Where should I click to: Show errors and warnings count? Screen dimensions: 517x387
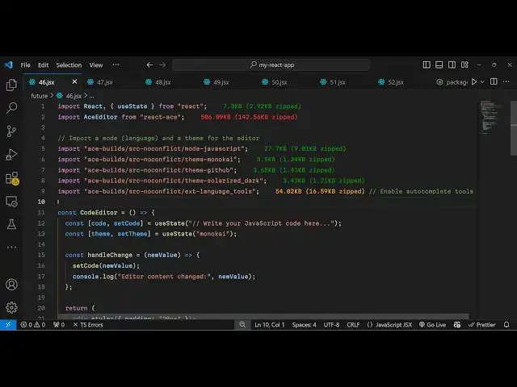(x=32, y=325)
